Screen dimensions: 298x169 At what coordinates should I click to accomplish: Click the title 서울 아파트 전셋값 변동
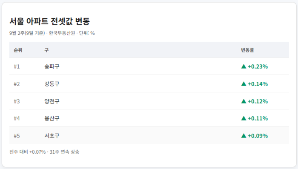click(50, 21)
